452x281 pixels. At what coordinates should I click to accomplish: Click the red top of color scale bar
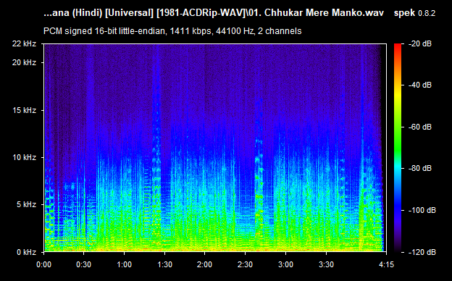point(398,46)
